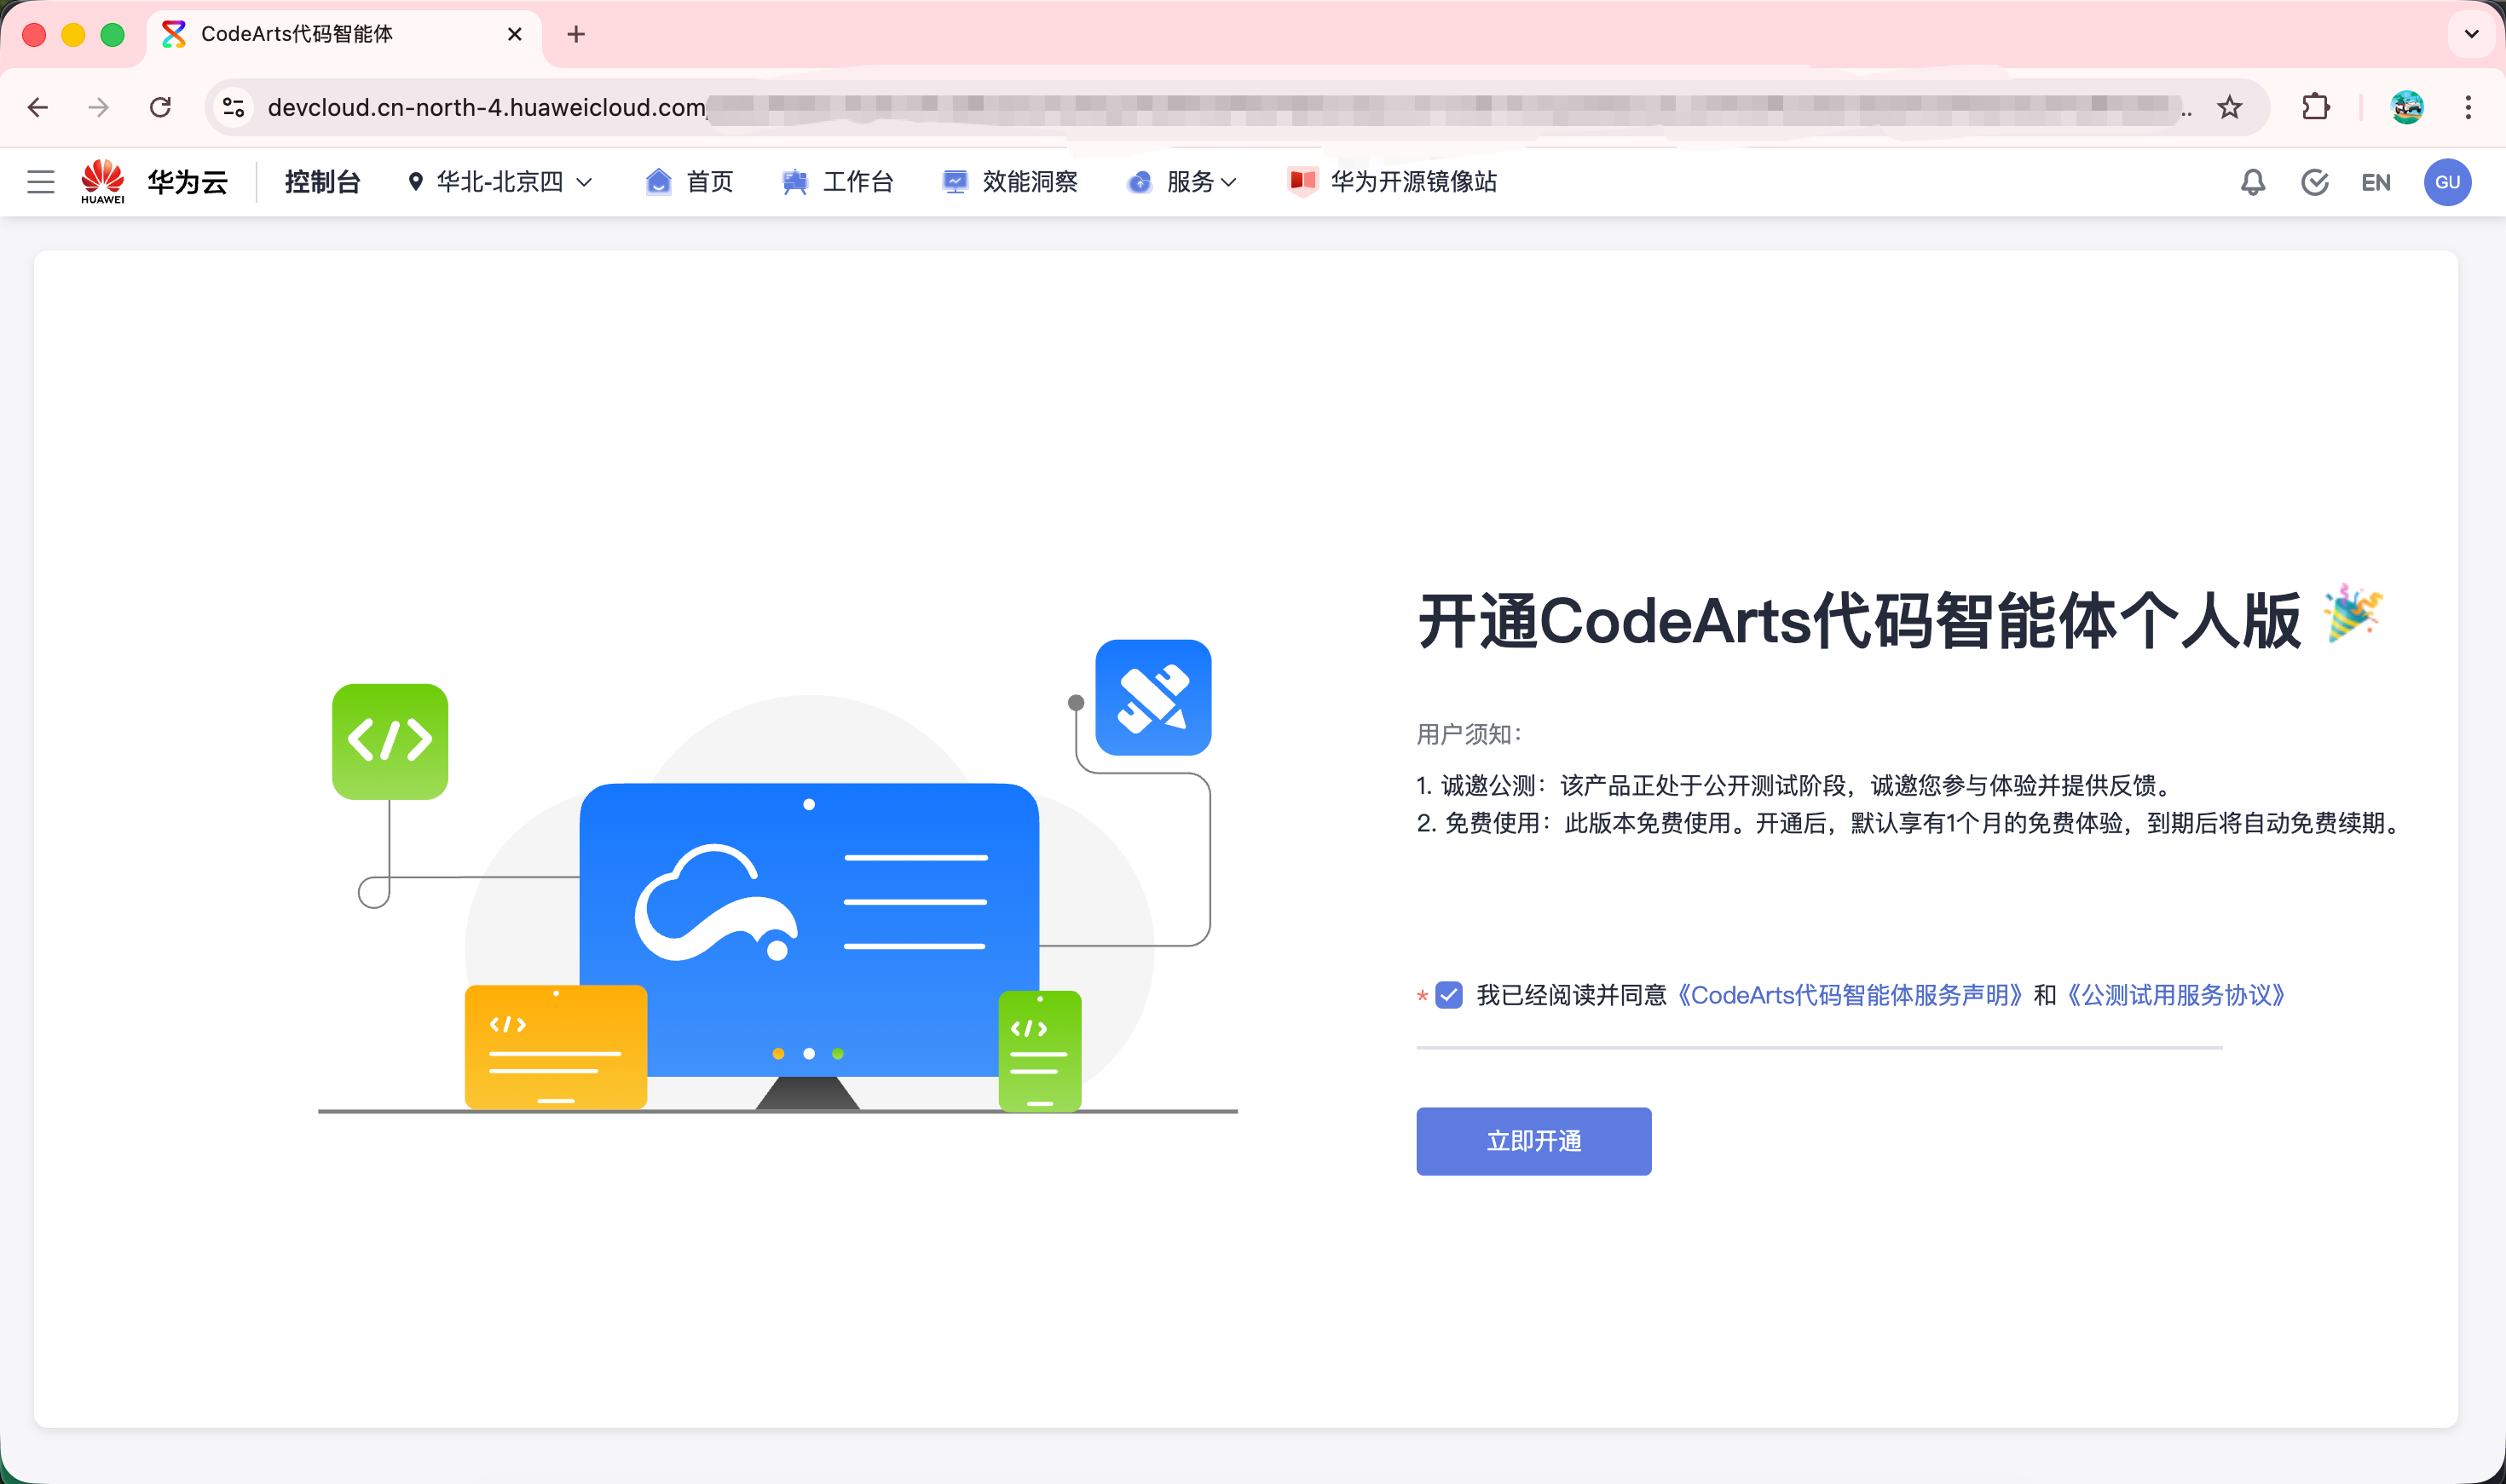The height and width of the screenshot is (1484, 2506).
Task: Expand the 华北-北京四 region dropdown
Action: click(x=500, y=182)
